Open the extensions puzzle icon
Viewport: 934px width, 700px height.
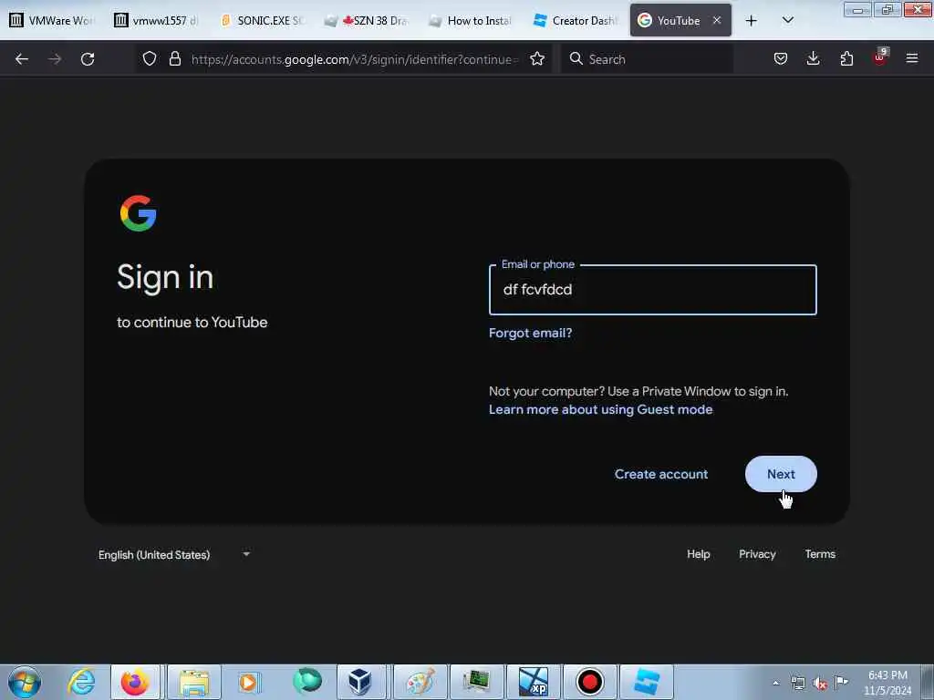click(846, 58)
